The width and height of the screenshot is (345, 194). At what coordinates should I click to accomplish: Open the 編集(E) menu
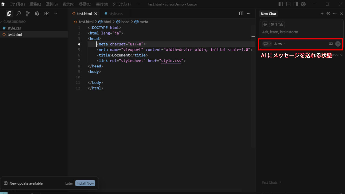35,4
